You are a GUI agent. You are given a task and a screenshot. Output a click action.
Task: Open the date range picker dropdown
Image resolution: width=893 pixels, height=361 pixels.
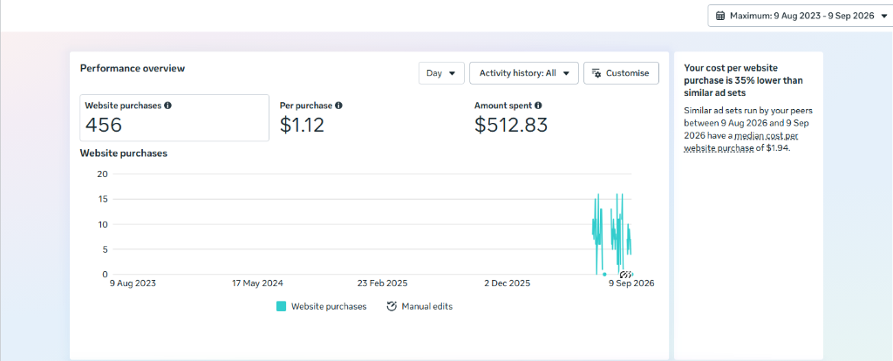pyautogui.click(x=801, y=16)
